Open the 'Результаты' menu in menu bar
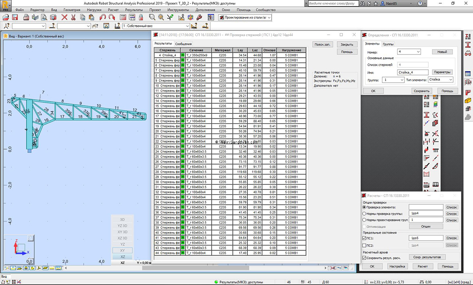The height and width of the screenshot is (285, 473). point(134,10)
